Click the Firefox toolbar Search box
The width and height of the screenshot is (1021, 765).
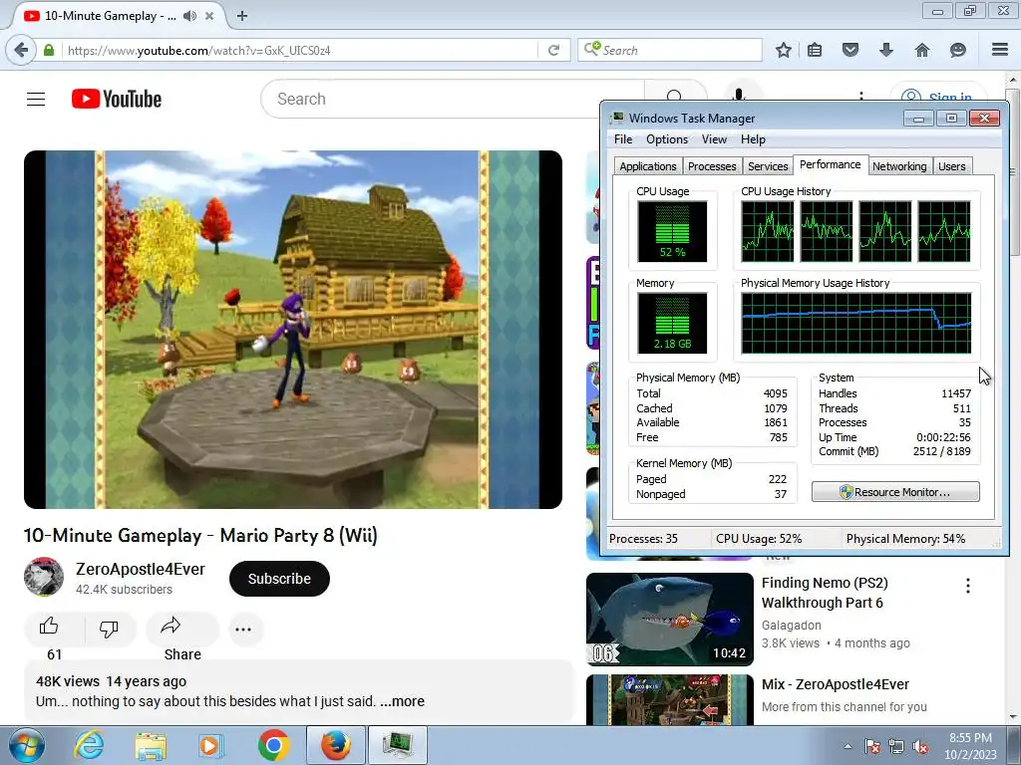(670, 50)
